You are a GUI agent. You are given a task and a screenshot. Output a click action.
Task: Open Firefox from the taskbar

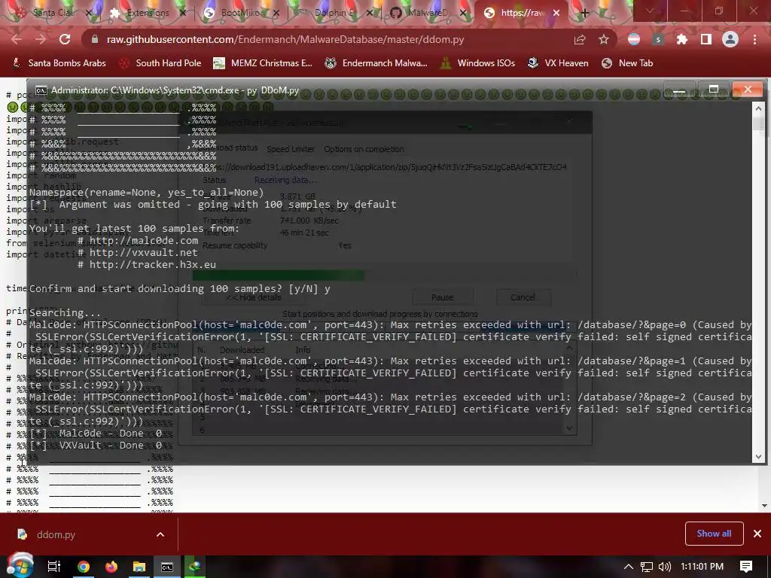coord(111,567)
